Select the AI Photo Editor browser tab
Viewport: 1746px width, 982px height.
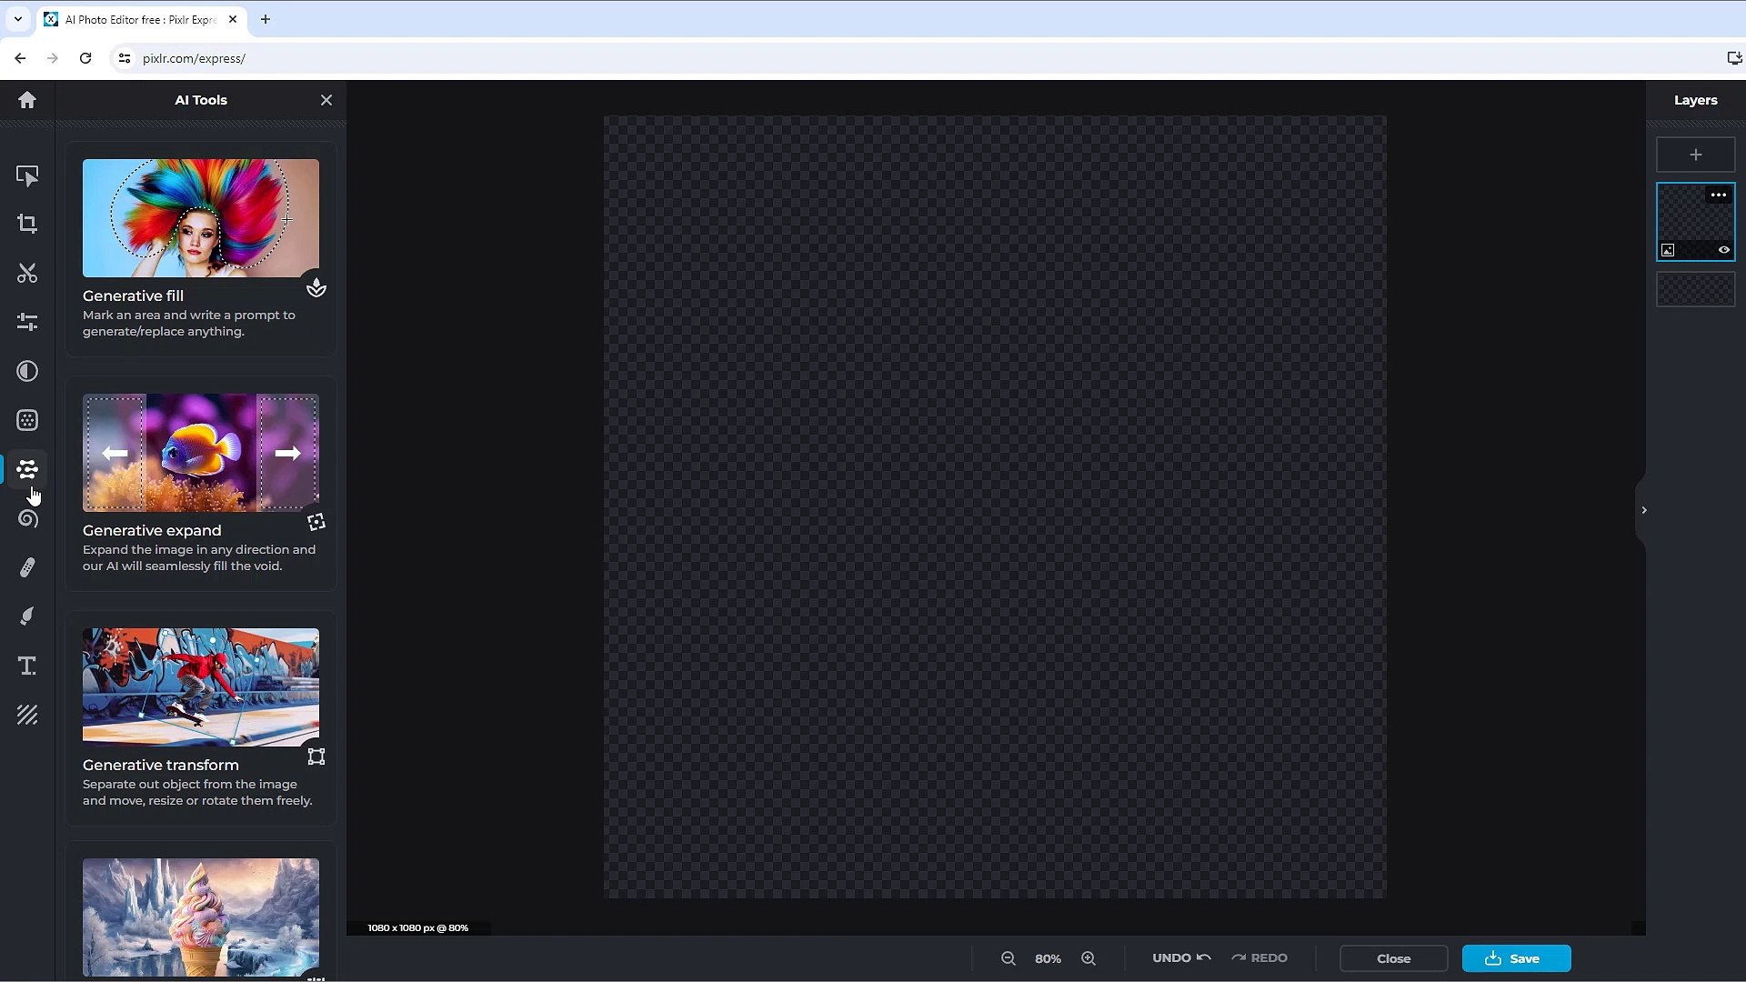[x=141, y=19]
